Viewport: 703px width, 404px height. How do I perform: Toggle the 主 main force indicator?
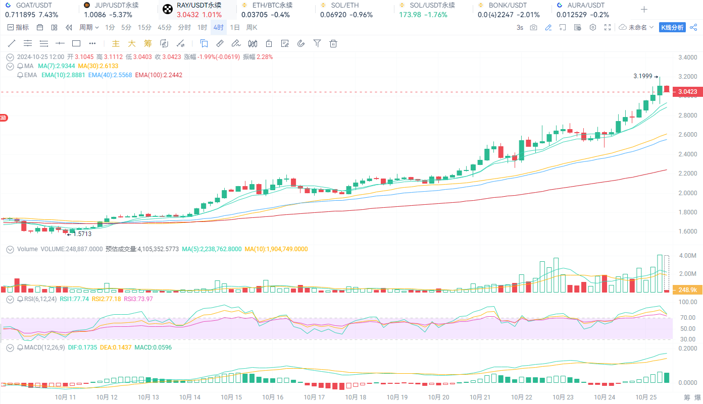[116, 43]
